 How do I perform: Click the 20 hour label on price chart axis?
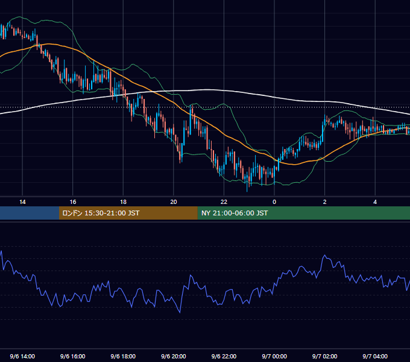pos(174,202)
